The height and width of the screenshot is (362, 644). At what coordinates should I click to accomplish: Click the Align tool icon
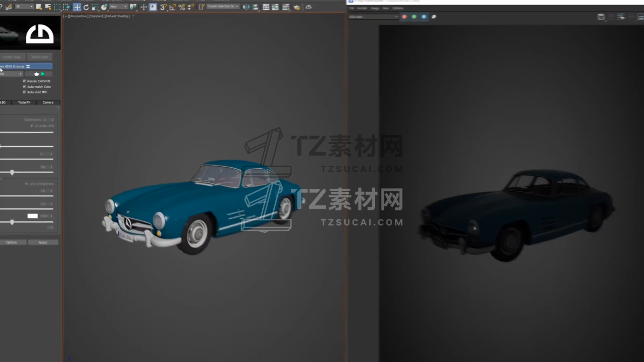(256, 7)
